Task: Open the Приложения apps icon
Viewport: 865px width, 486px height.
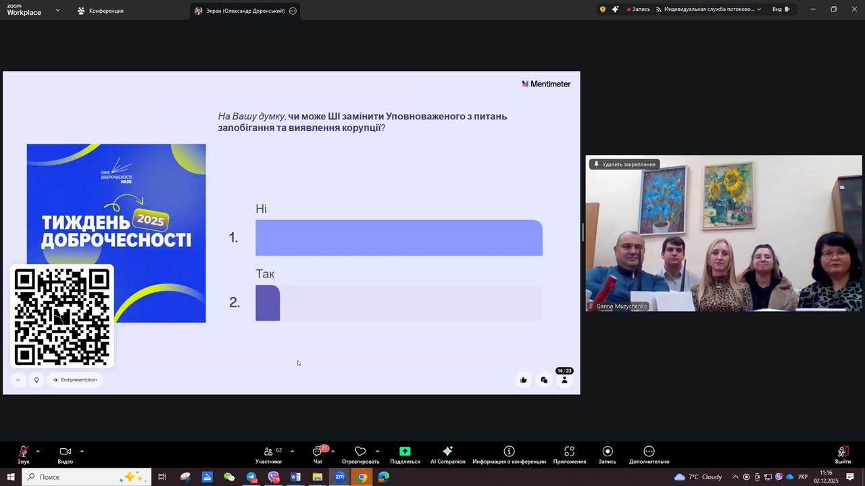Action: (569, 452)
